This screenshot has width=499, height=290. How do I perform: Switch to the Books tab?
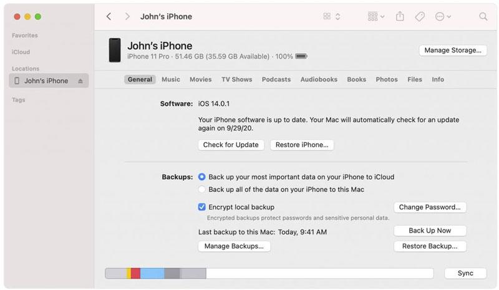356,80
